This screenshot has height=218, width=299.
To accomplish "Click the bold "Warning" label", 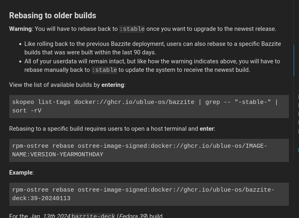I will coord(20,29).
